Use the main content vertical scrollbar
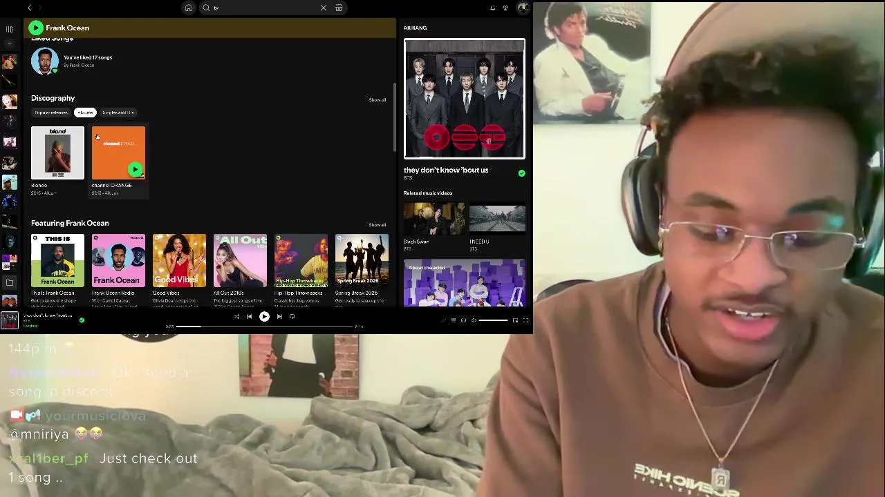The image size is (885, 497). tap(394, 117)
